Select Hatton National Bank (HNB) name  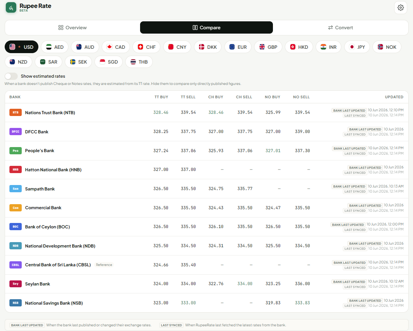point(53,170)
